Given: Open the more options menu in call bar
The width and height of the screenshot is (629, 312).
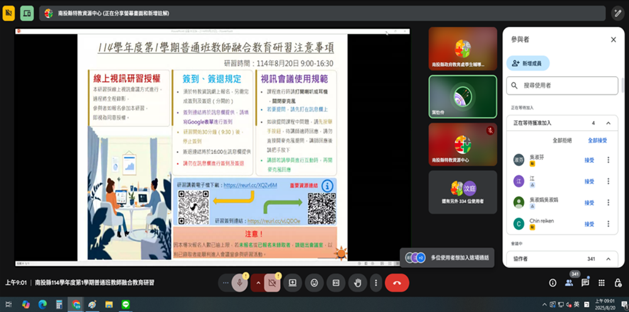Looking at the screenshot, I should (x=375, y=283).
